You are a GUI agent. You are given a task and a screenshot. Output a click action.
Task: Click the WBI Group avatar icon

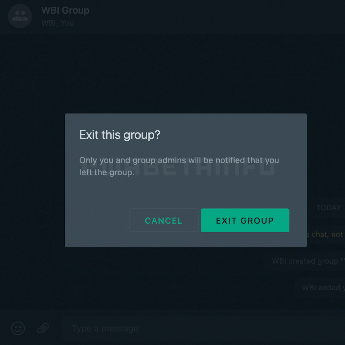coord(20,16)
